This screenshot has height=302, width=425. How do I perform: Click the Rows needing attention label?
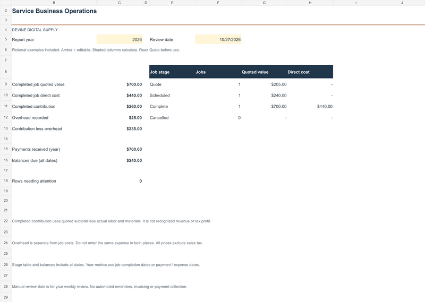tap(34, 181)
